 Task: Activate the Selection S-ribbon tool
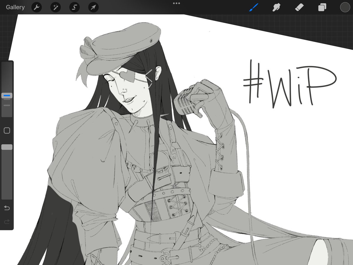74,7
